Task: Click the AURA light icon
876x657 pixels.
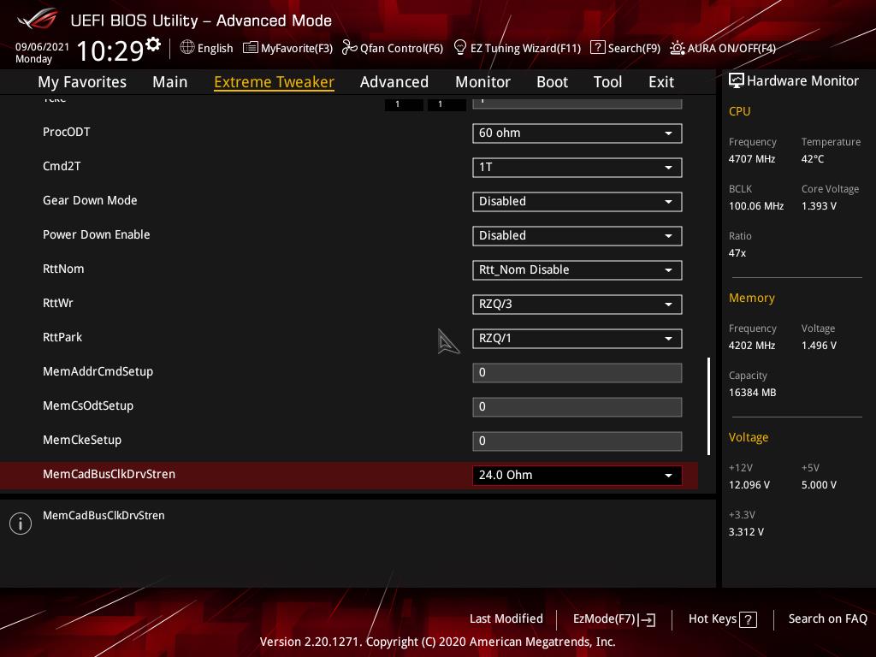Action: [x=678, y=48]
